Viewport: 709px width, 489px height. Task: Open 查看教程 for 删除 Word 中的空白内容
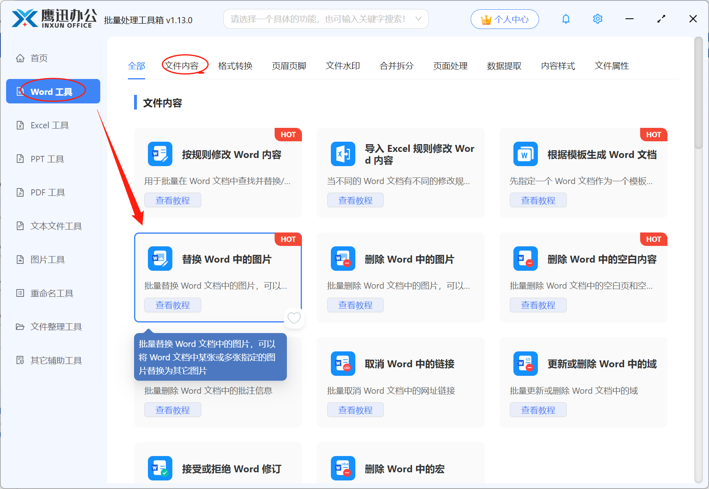point(538,305)
